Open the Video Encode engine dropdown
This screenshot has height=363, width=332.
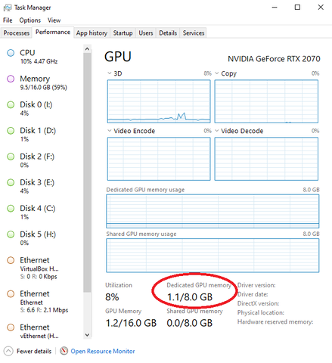click(109, 131)
